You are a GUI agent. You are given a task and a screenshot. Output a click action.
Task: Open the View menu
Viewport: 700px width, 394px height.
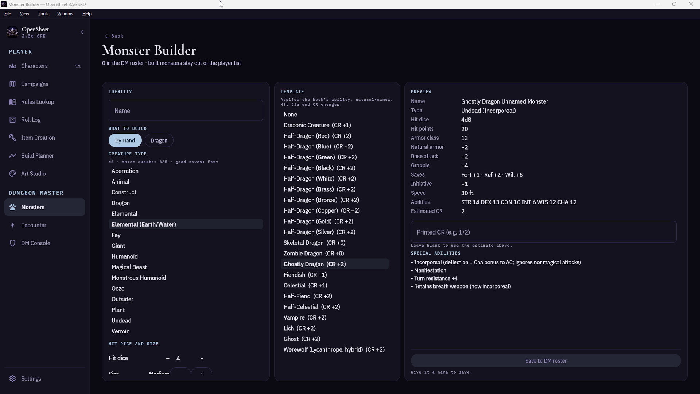click(24, 13)
